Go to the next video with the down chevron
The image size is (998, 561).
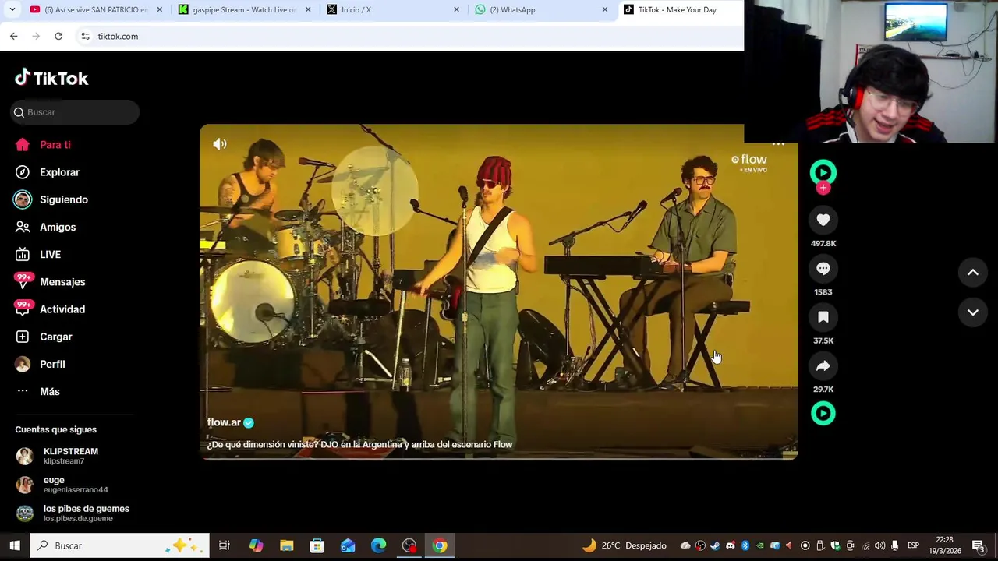coord(973,312)
